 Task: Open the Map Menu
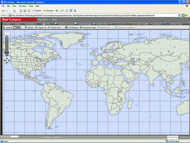pos(42,19)
